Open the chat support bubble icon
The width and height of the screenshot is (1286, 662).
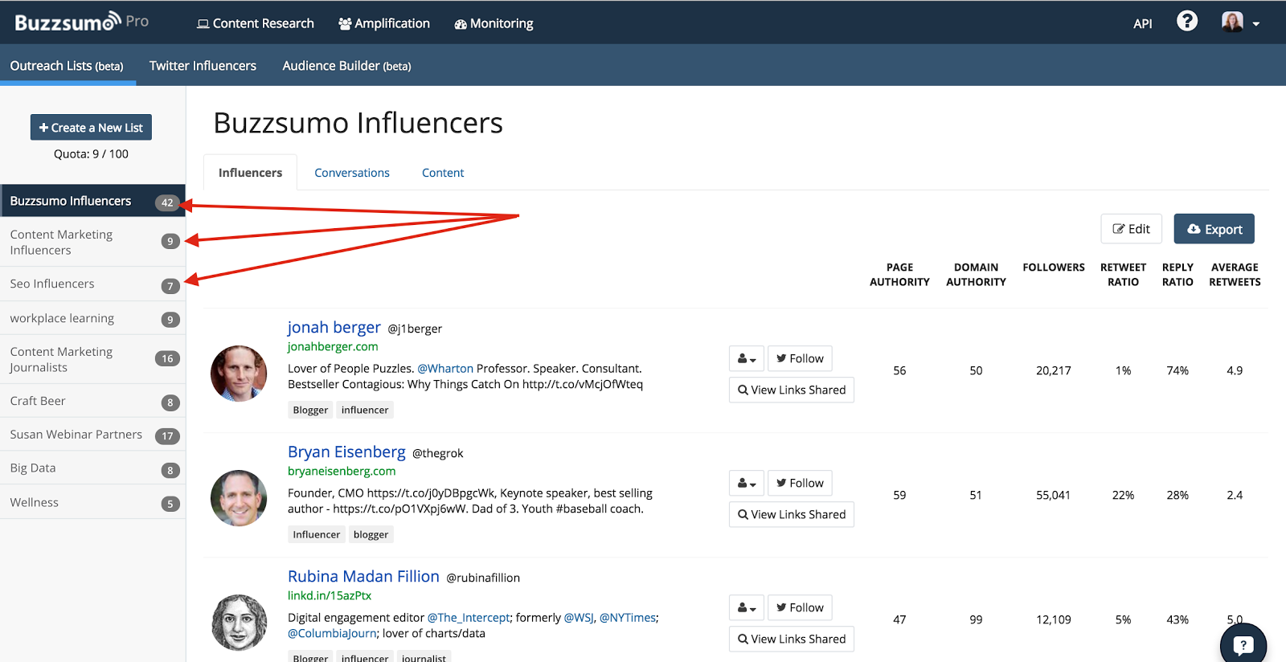(1243, 644)
